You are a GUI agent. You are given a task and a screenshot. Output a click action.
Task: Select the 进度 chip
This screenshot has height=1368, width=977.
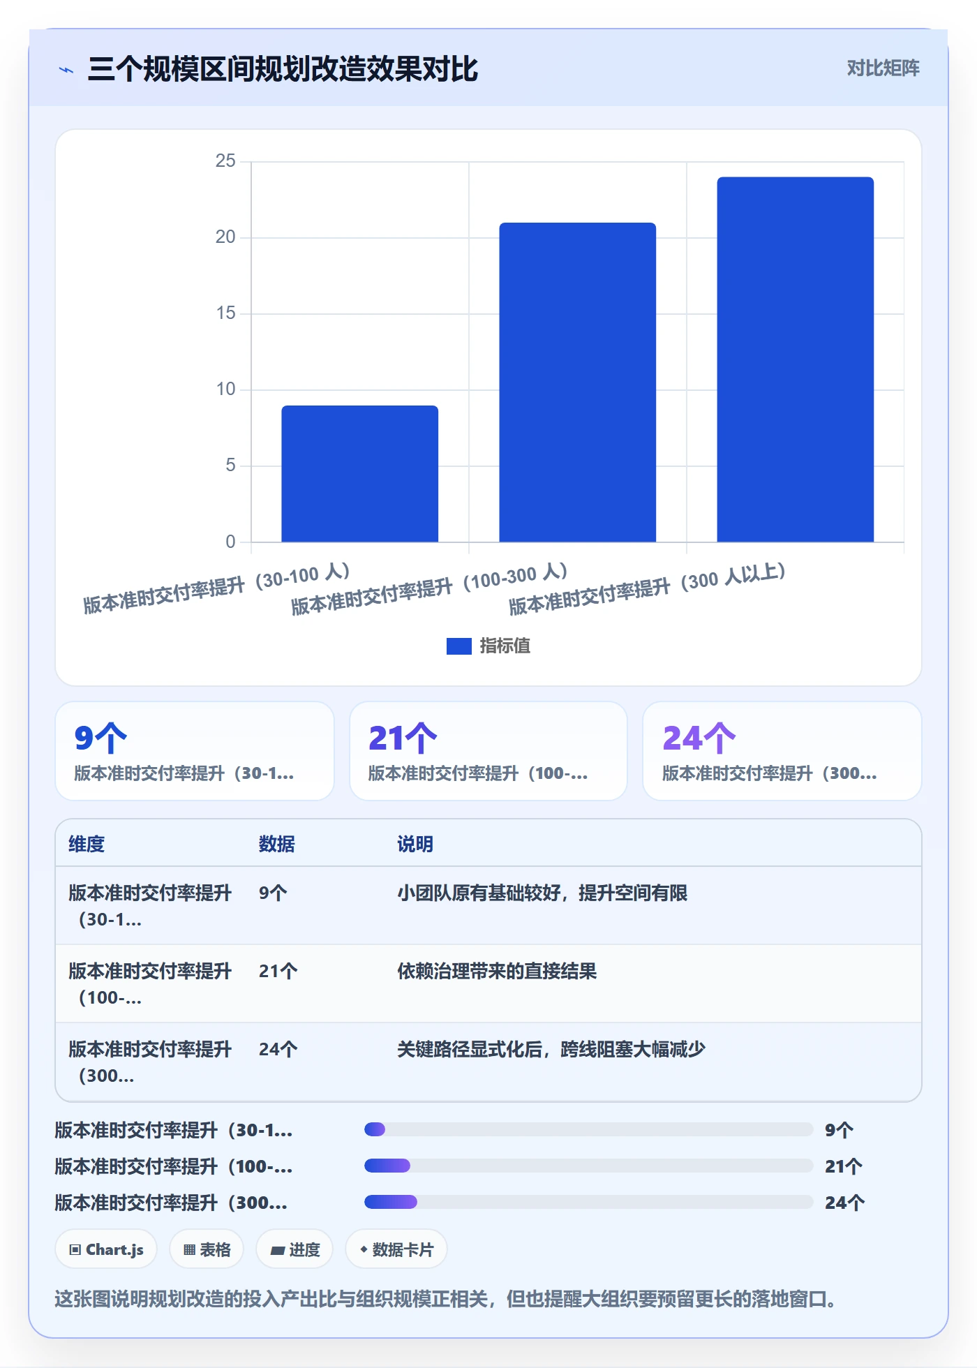(294, 1249)
